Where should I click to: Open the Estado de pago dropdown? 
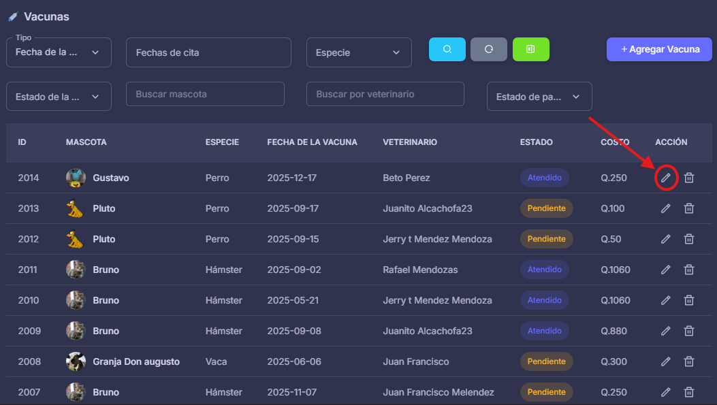pyautogui.click(x=539, y=97)
